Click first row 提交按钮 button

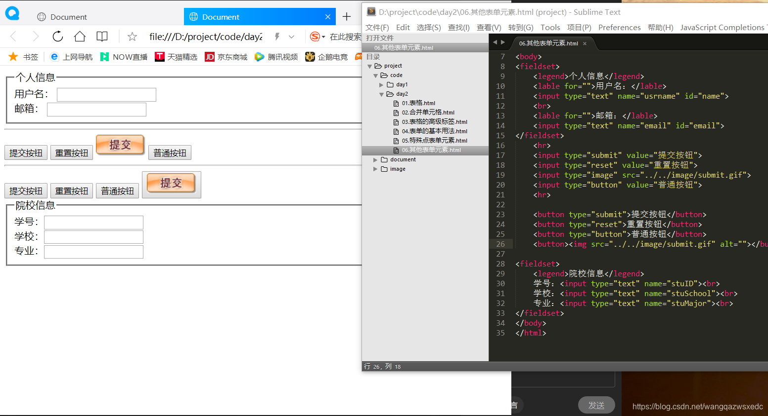click(26, 153)
